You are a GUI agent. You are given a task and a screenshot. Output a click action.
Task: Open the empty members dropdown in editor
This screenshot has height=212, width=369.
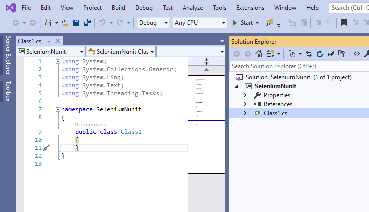(190, 52)
